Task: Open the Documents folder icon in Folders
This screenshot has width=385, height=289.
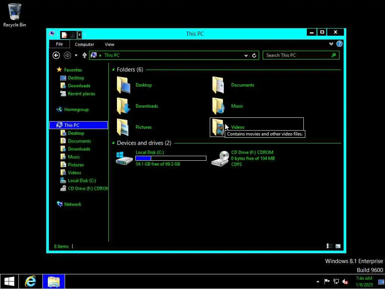Action: click(218, 85)
